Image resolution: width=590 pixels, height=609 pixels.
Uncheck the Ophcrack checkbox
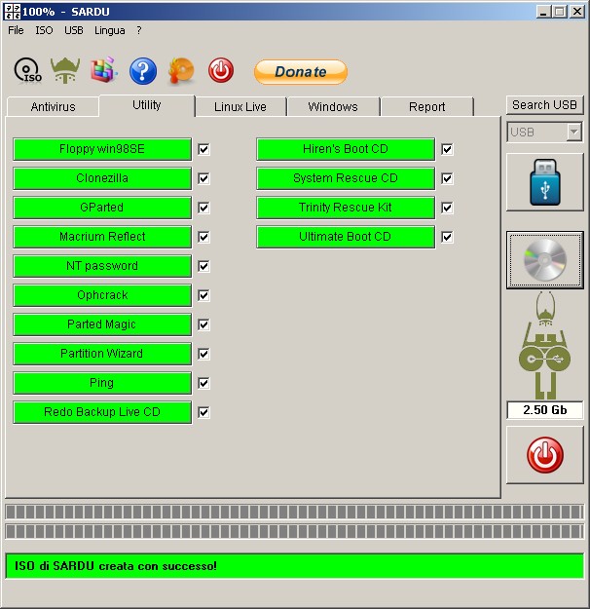pyautogui.click(x=203, y=295)
